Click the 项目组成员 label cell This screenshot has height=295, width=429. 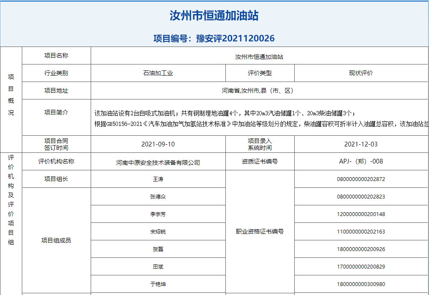pyautogui.click(x=56, y=240)
